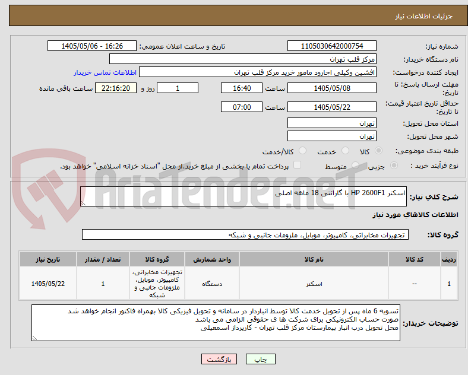Click the requester name field افشین وکیلی
Viewport: 468px width, 375px height.
[258, 72]
